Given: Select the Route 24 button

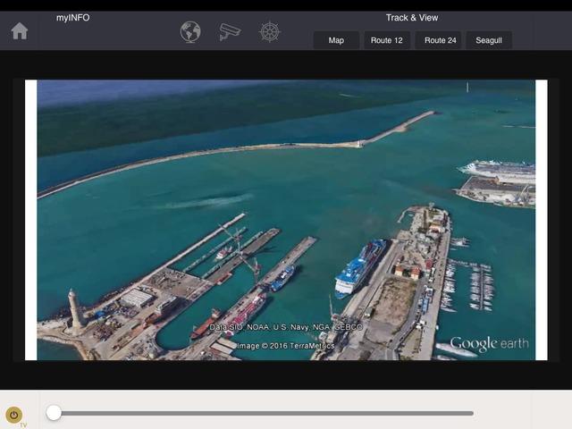Looking at the screenshot, I should (441, 40).
